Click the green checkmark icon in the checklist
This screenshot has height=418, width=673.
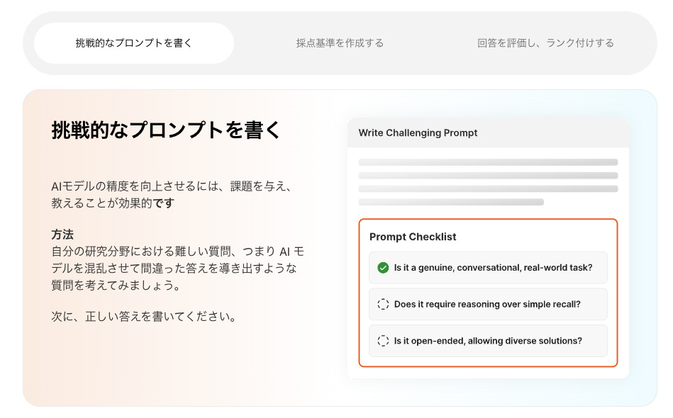383,268
